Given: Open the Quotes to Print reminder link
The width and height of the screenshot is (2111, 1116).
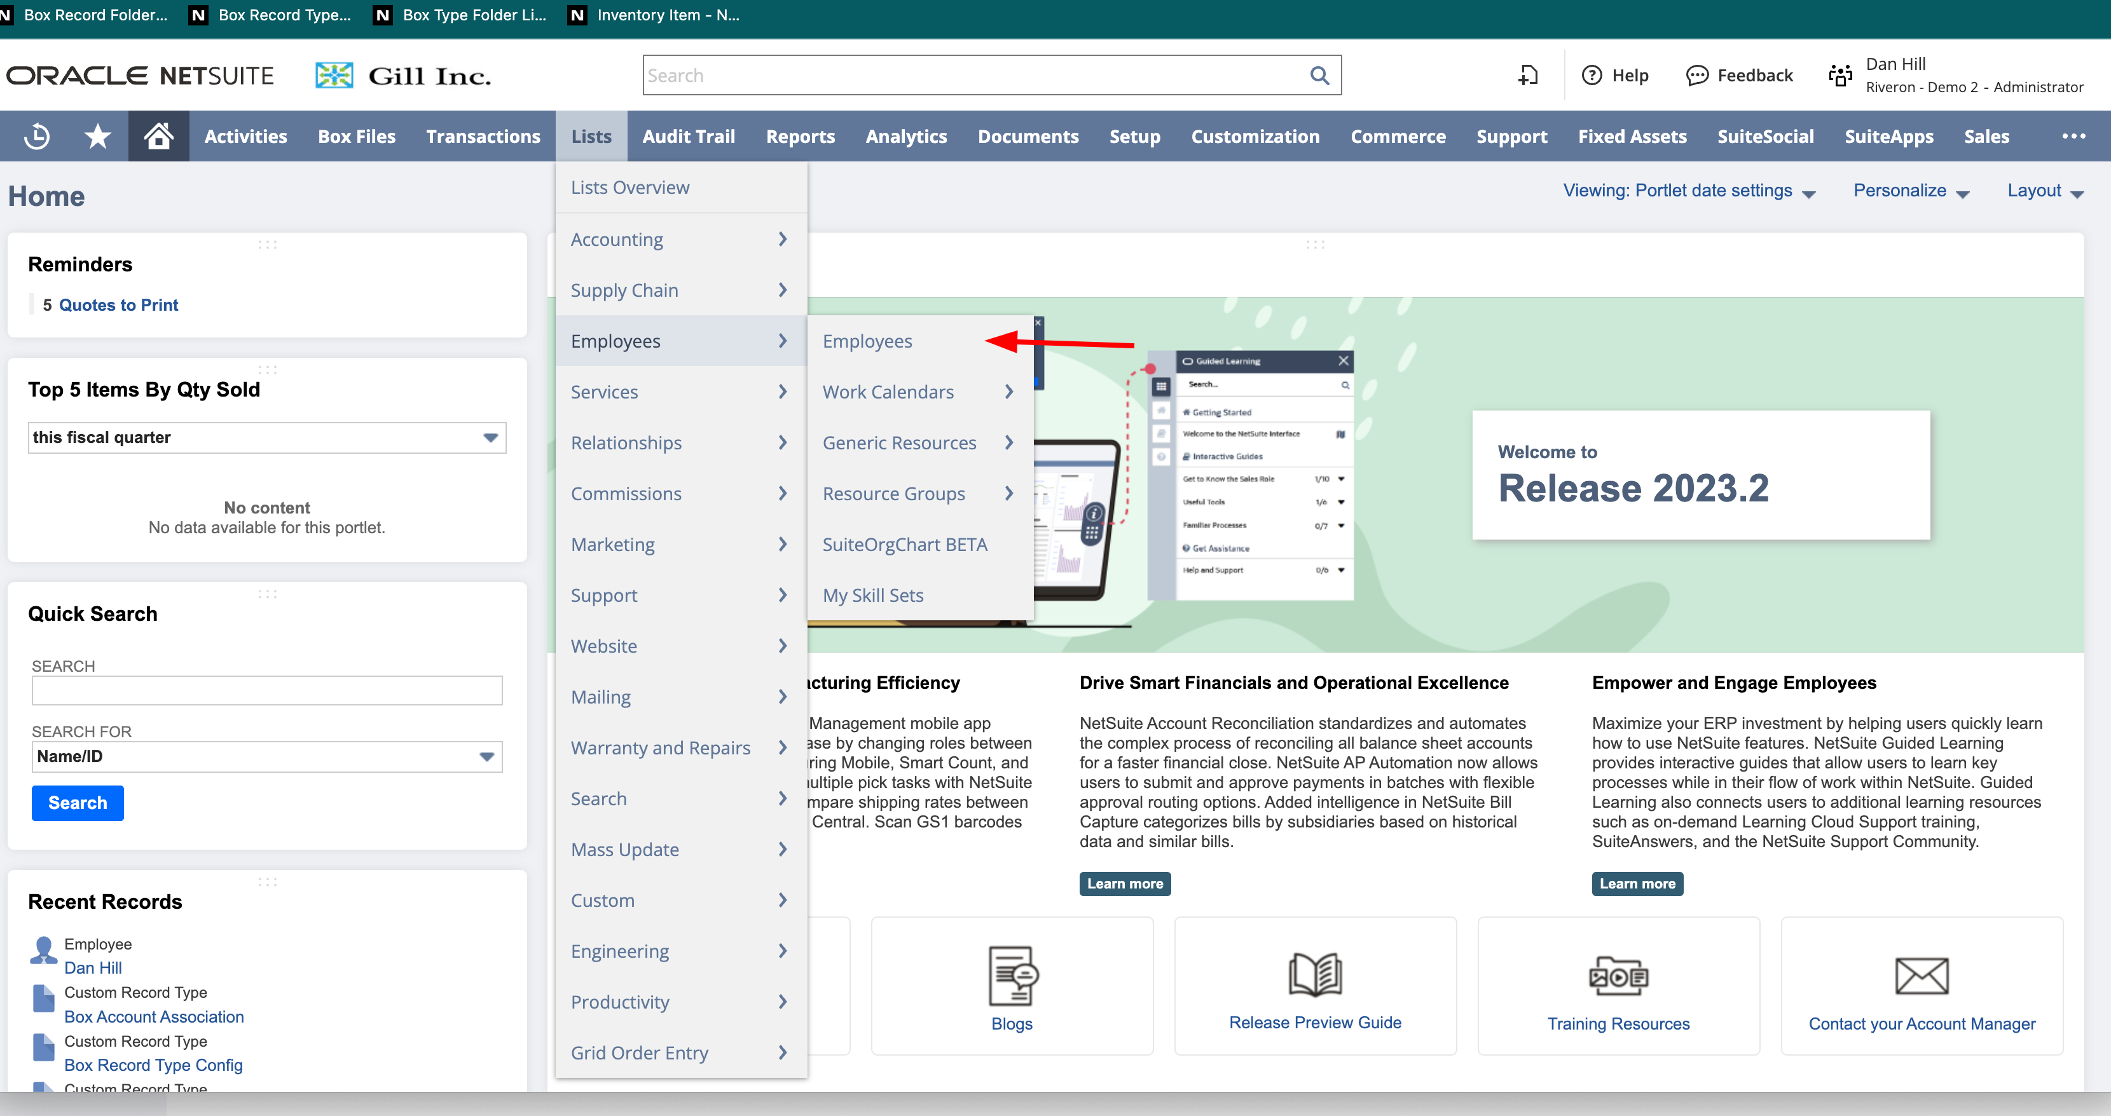Looking at the screenshot, I should click(118, 305).
